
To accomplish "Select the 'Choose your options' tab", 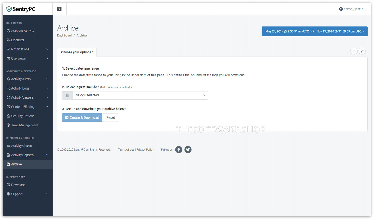I will [77, 52].
